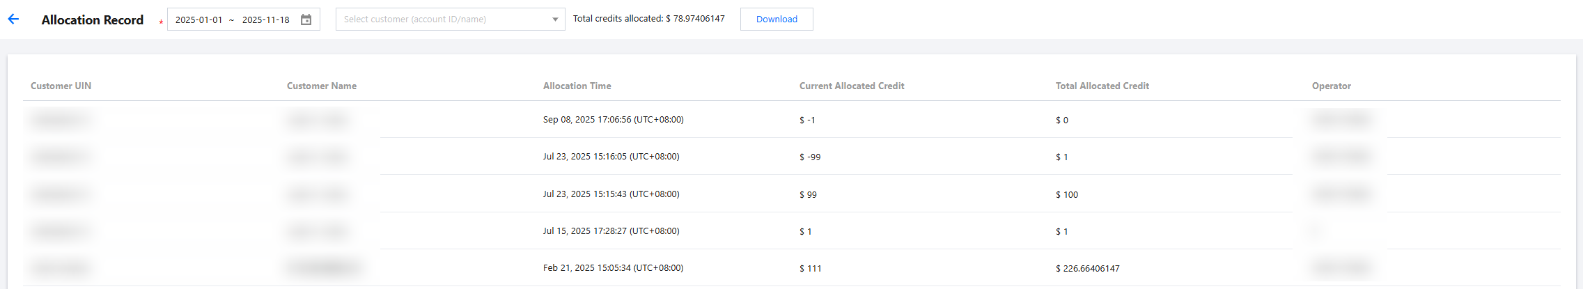Screen dimensions: 1583x289
Task: Click the Customer Name column header
Action: click(322, 86)
